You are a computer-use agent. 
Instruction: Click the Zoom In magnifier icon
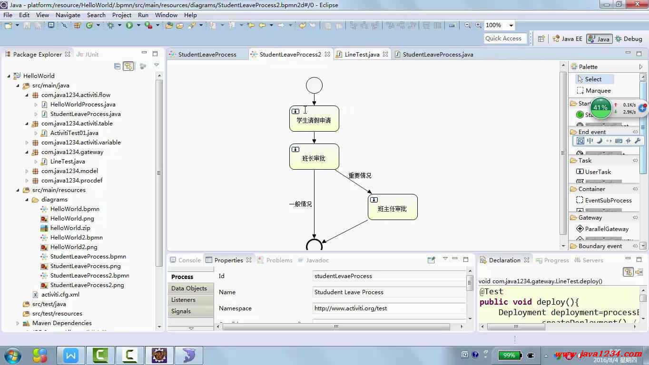(x=478, y=25)
